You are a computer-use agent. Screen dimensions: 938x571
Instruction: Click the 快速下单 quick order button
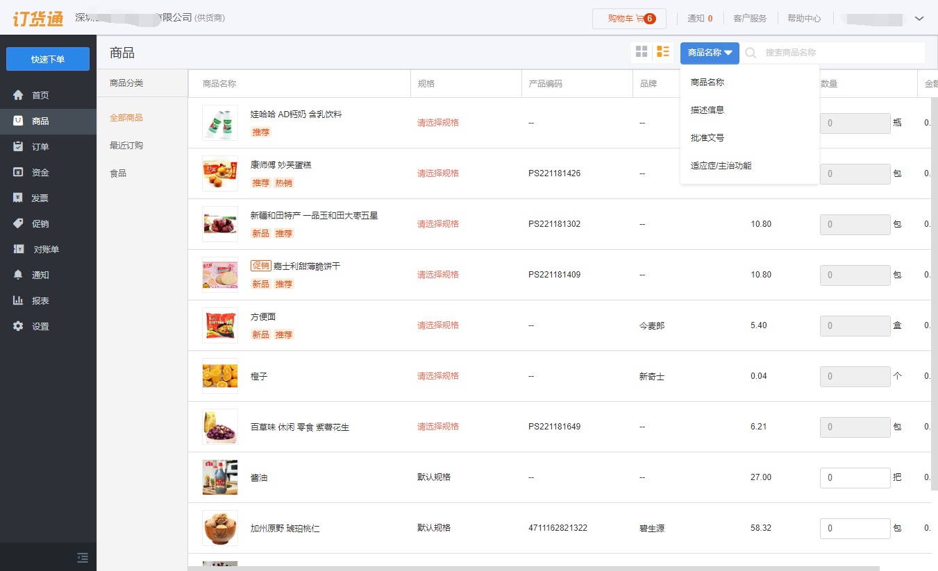48,59
